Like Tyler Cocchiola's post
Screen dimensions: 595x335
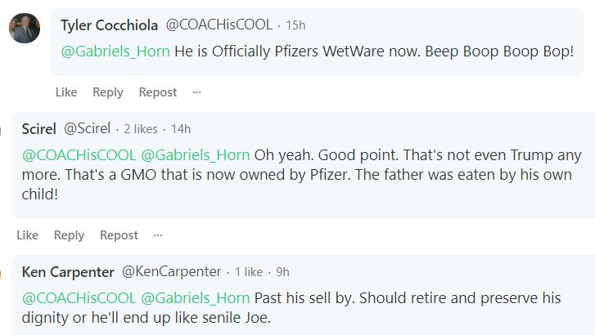coord(66,92)
